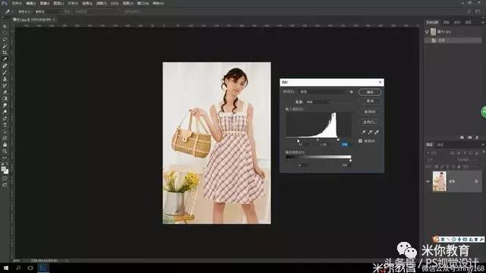Switch to the Layers panel tab
The image size is (486, 273).
tap(429, 145)
